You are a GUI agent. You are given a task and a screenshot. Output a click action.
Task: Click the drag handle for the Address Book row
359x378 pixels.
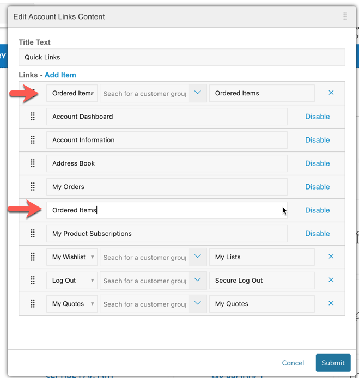tap(33, 163)
